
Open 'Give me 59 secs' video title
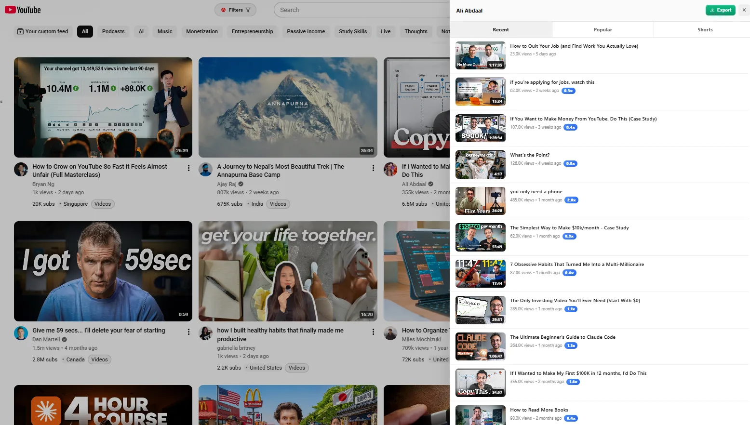[99, 330]
